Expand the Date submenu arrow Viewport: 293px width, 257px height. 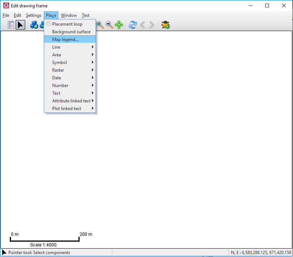[x=92, y=78]
